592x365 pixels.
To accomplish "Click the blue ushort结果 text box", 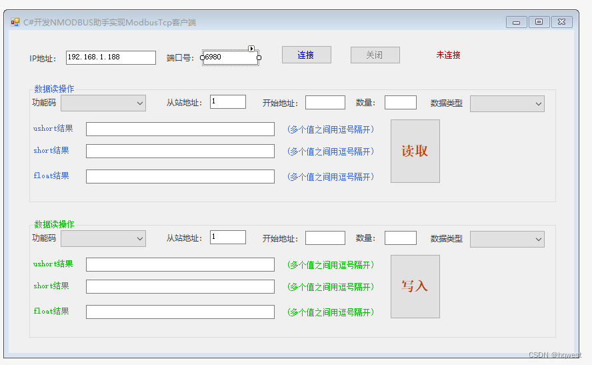I will pyautogui.click(x=180, y=129).
